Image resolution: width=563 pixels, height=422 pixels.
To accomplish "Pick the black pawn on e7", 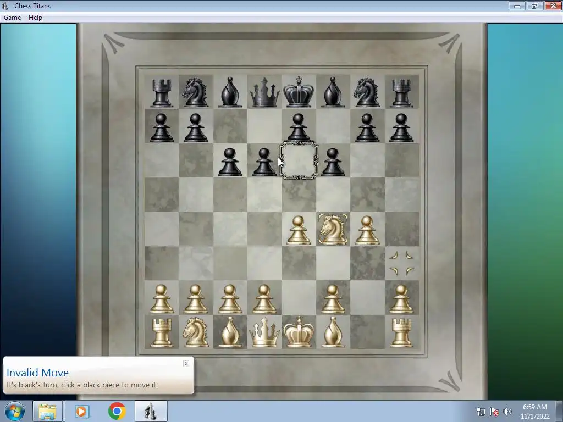I will click(299, 127).
